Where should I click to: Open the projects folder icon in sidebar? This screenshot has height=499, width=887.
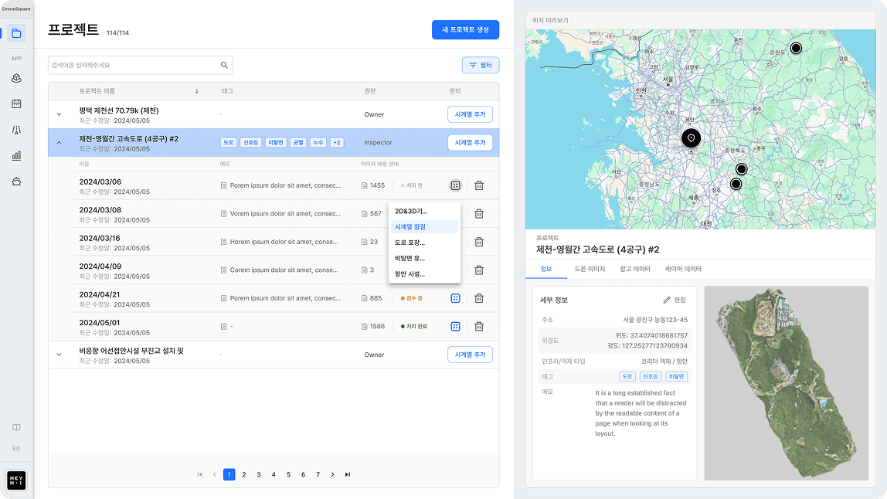click(16, 33)
